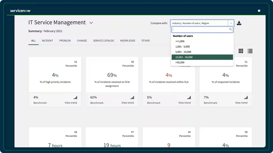Image resolution: width=273 pixels, height=153 pixels.
Task: Click the 7 hours metric
Action: tap(55, 145)
